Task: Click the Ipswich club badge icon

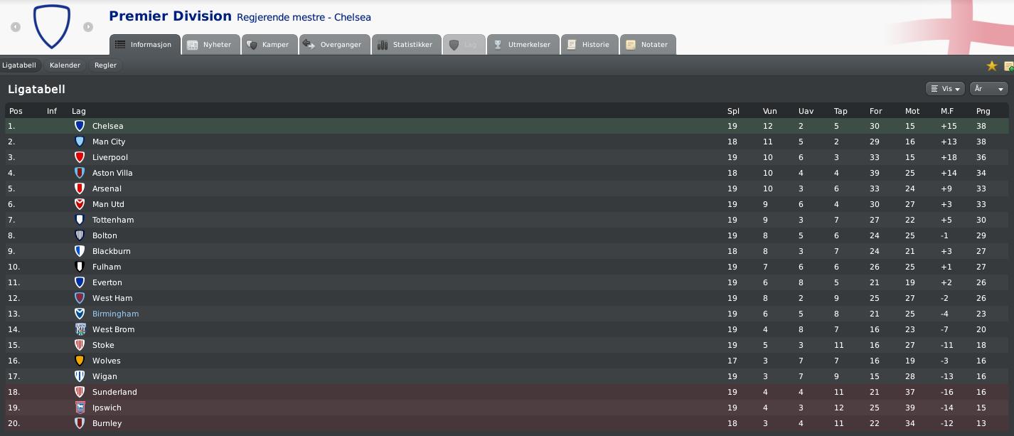Action: [x=80, y=408]
